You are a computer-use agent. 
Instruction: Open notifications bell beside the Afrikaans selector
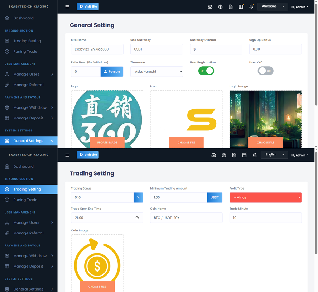point(251,6)
